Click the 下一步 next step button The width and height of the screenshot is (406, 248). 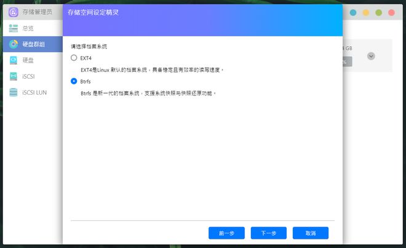[268, 233]
